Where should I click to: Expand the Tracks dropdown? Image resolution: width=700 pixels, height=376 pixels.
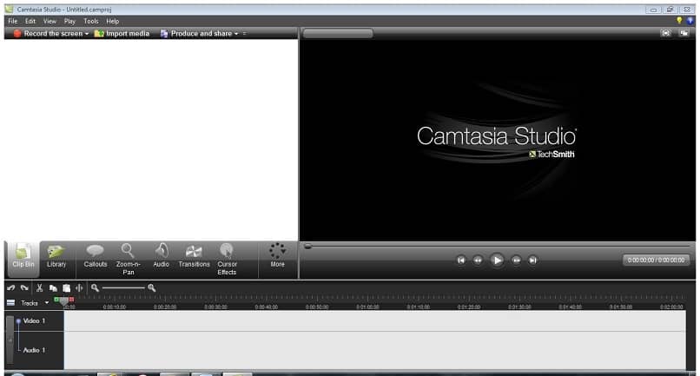point(46,303)
